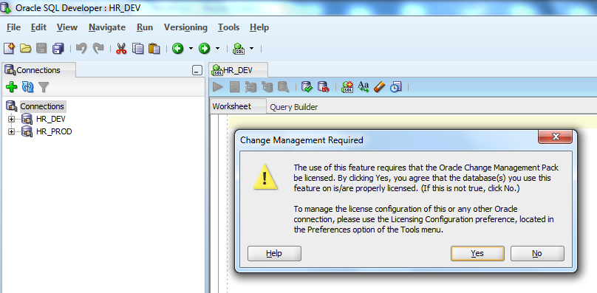The image size is (597, 293).
Task: Select the Connections panel tab
Action: [38, 70]
